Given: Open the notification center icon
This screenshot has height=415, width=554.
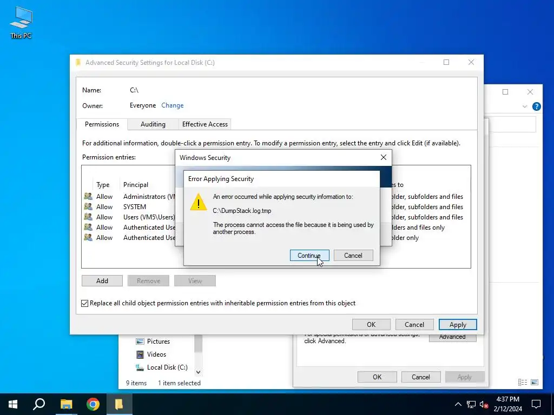Looking at the screenshot, I should coord(536,404).
